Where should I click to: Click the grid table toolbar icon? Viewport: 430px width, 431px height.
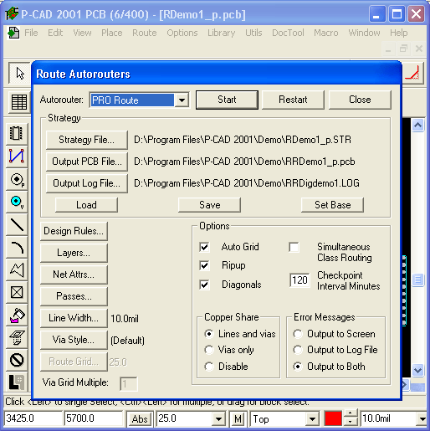coord(18,102)
